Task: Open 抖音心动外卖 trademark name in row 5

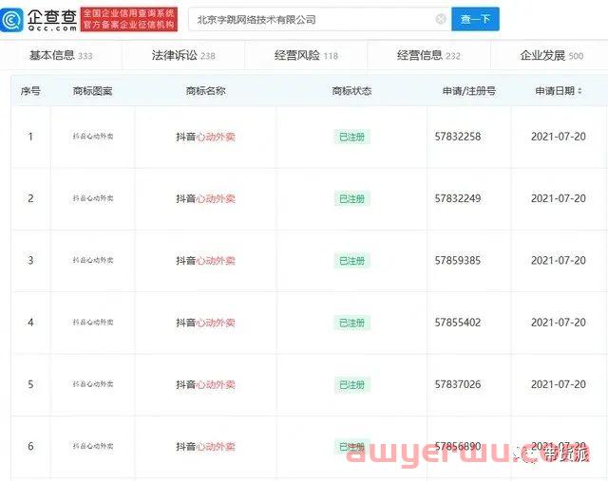Action: (x=205, y=384)
